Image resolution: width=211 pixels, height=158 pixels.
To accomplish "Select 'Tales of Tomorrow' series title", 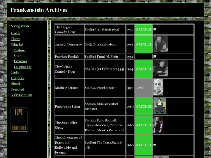I will pos(69,44).
